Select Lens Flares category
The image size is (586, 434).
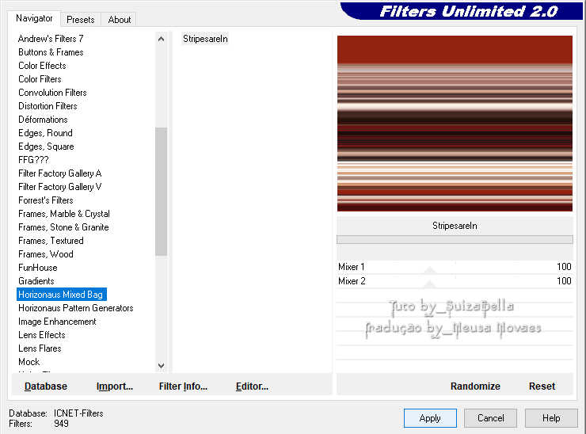[x=40, y=348]
